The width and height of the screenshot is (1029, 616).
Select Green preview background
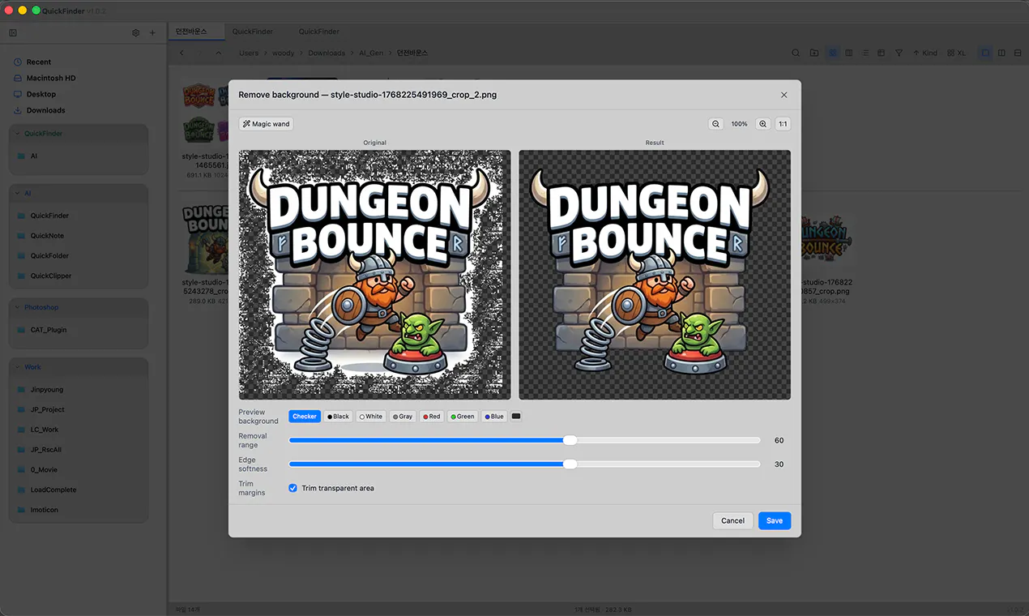[463, 417]
